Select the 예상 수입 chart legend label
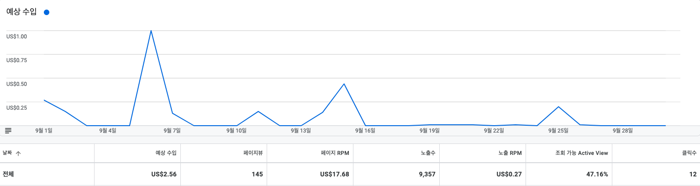Viewport: 700px width, 186px height. (21, 12)
